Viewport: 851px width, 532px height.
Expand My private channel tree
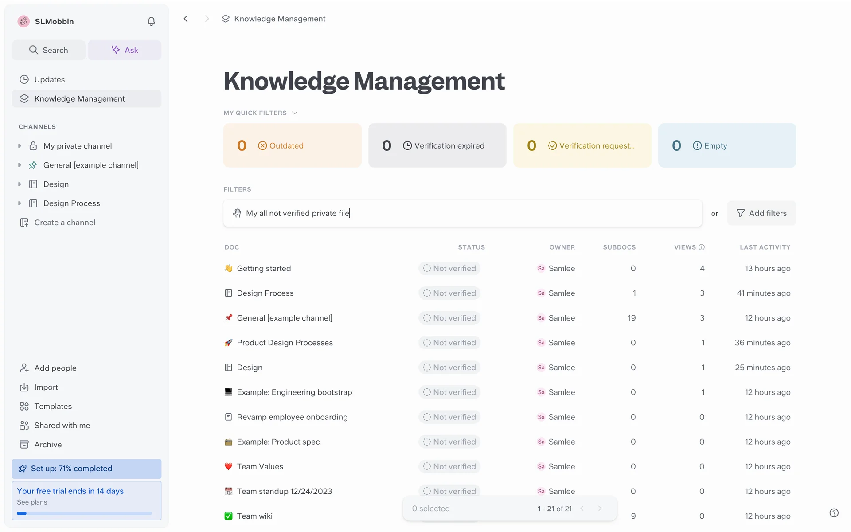(x=20, y=146)
